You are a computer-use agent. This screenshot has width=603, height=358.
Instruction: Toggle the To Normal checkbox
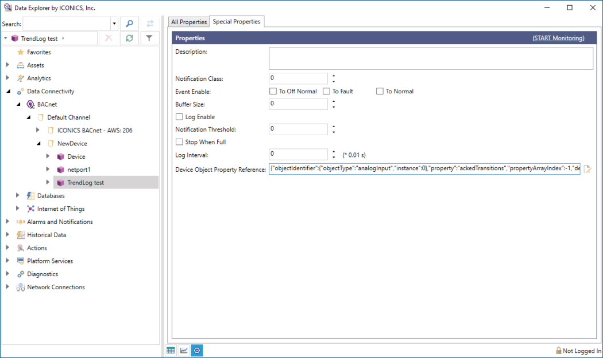380,91
